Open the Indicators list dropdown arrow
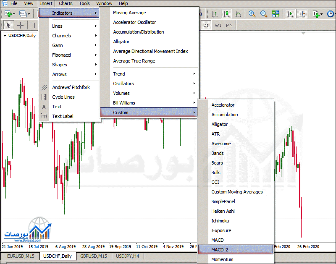 (x=321, y=14)
